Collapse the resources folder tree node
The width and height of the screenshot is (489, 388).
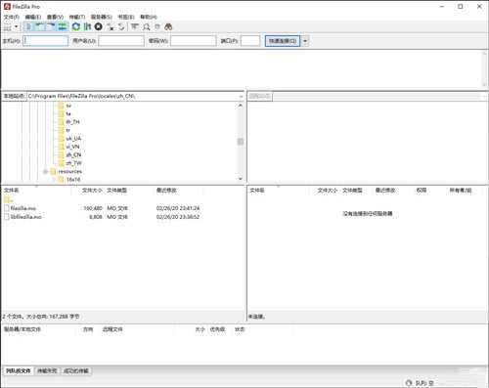click(45, 171)
